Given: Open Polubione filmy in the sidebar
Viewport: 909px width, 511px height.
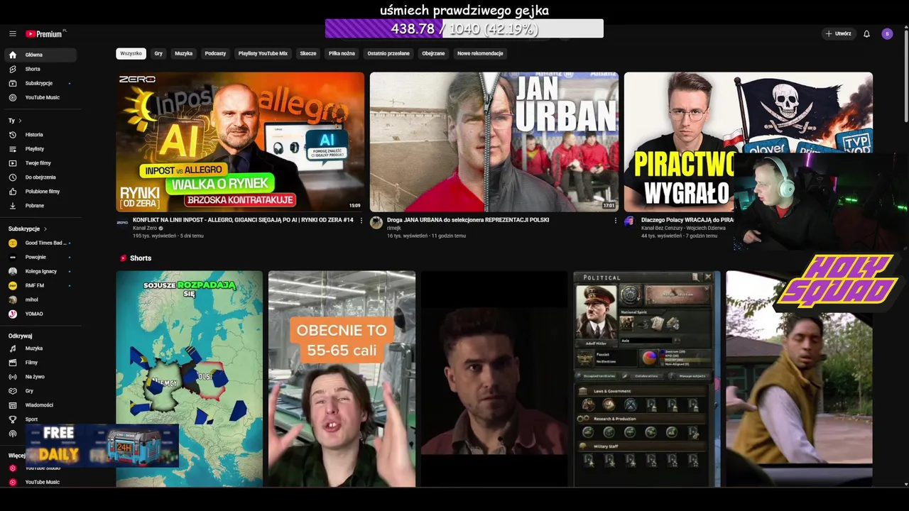Looking at the screenshot, I should 40,191.
